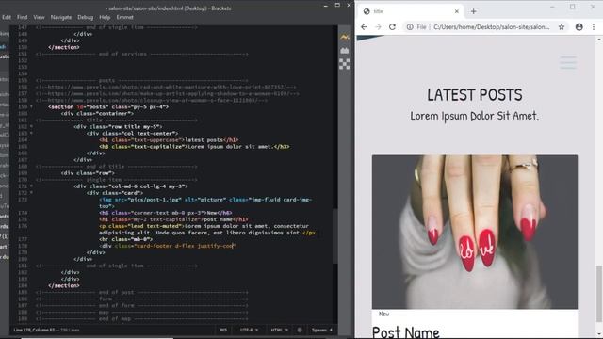603x339 pixels.
Task: Click the 'New' corner label on card
Action: pyautogui.click(x=383, y=314)
